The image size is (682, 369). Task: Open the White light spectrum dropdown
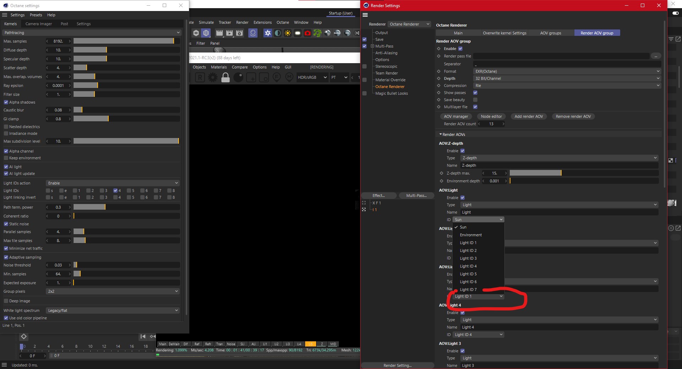[x=113, y=310]
